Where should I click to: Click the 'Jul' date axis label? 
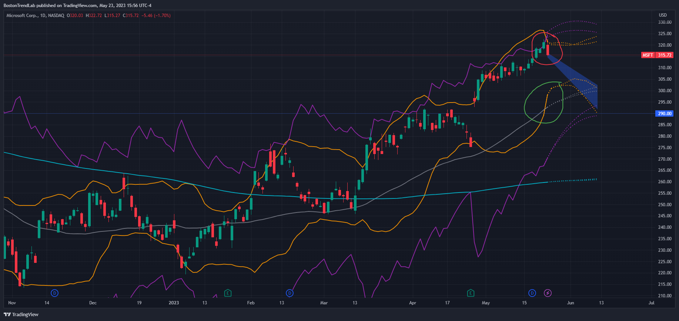click(651, 303)
